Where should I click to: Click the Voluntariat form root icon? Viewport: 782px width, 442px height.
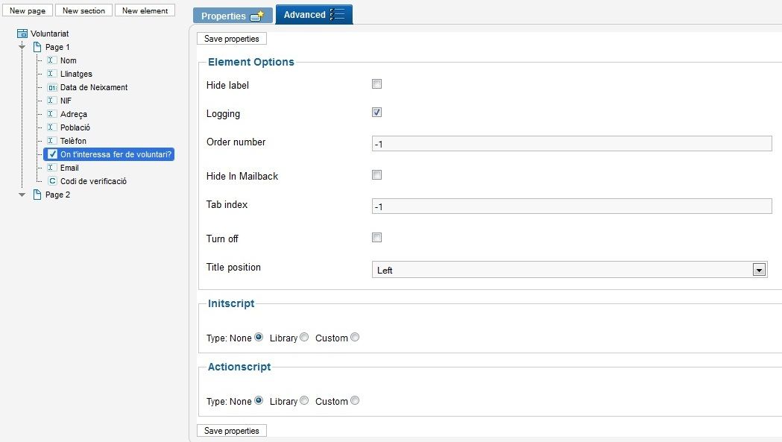coord(22,34)
